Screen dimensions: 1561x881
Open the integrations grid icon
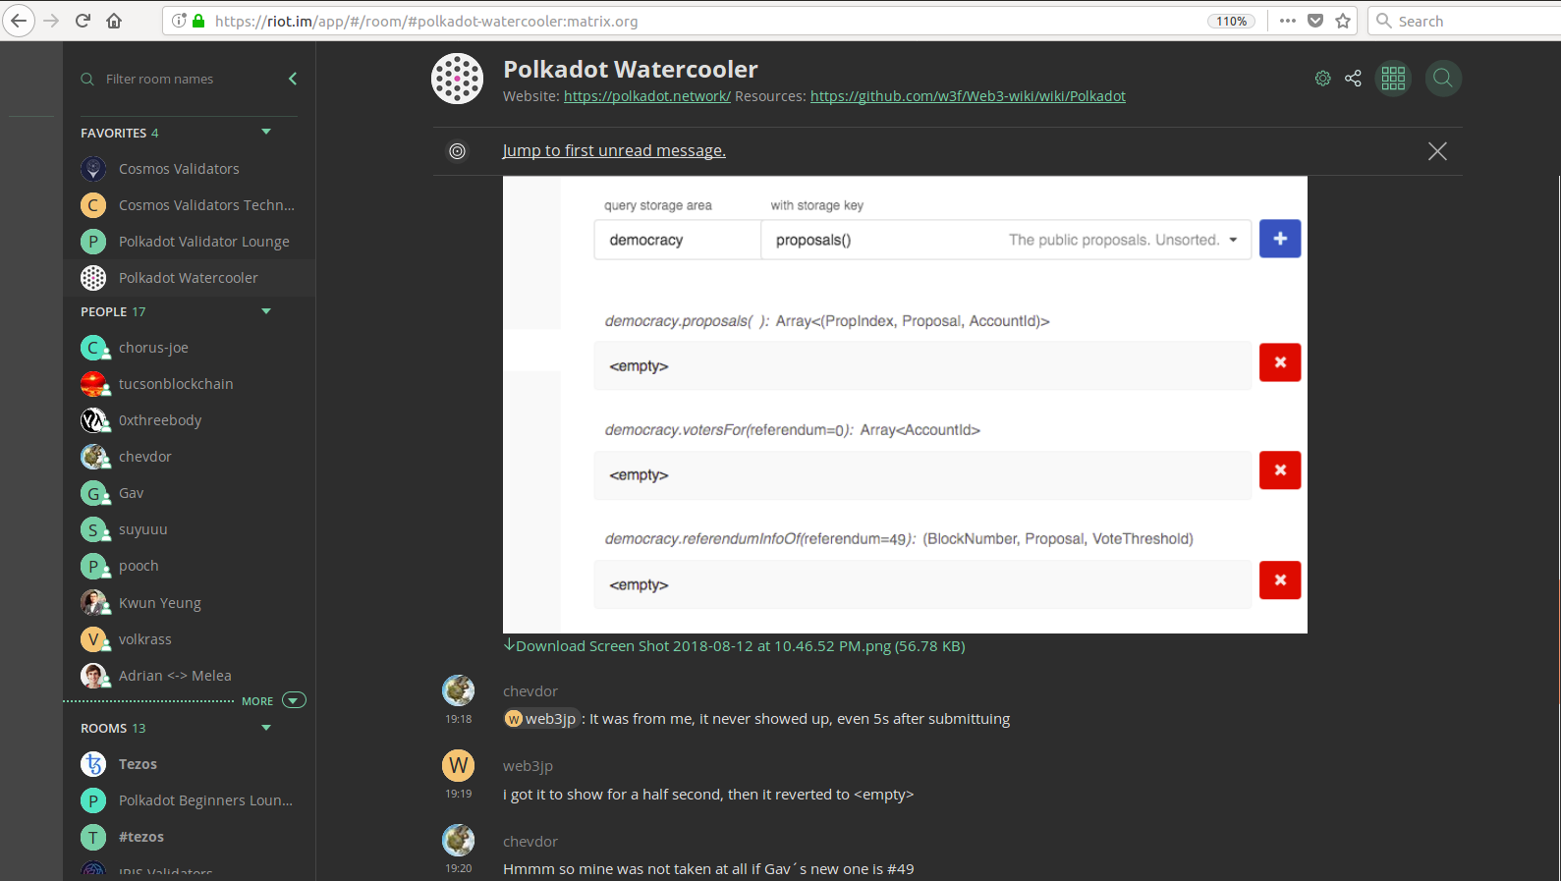click(x=1393, y=79)
